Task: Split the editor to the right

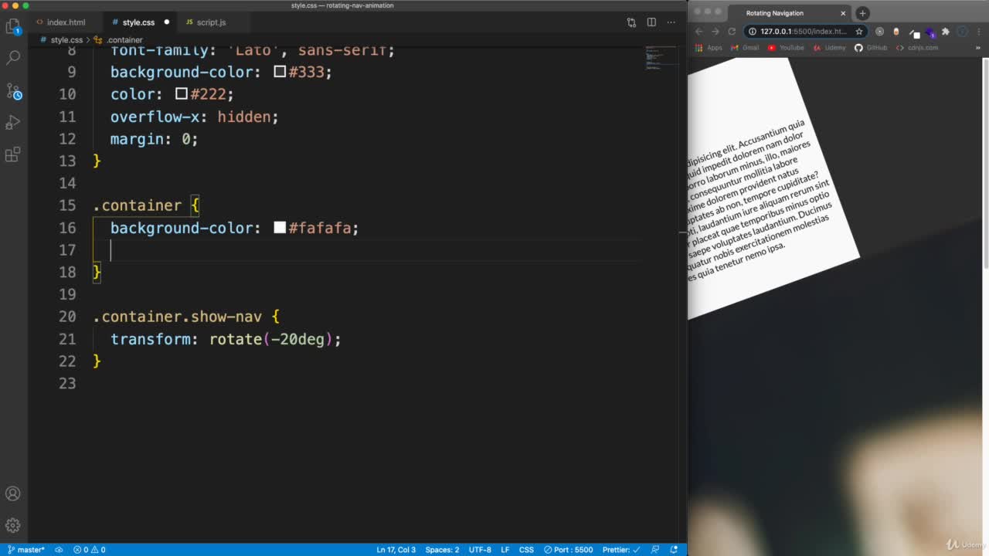Action: pos(651,22)
